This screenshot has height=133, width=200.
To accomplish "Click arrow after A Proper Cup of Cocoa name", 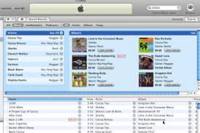I will tap(80, 111).
